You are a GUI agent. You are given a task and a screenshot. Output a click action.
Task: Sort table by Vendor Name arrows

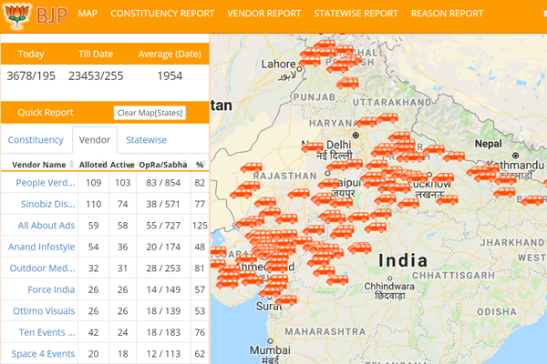pyautogui.click(x=71, y=164)
